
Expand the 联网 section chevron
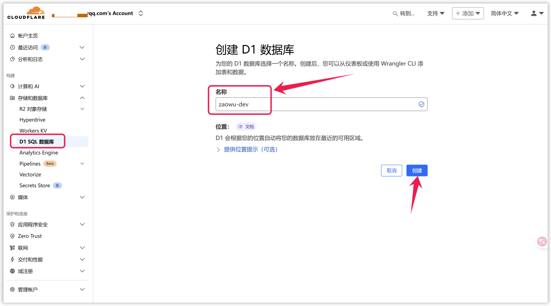point(82,248)
